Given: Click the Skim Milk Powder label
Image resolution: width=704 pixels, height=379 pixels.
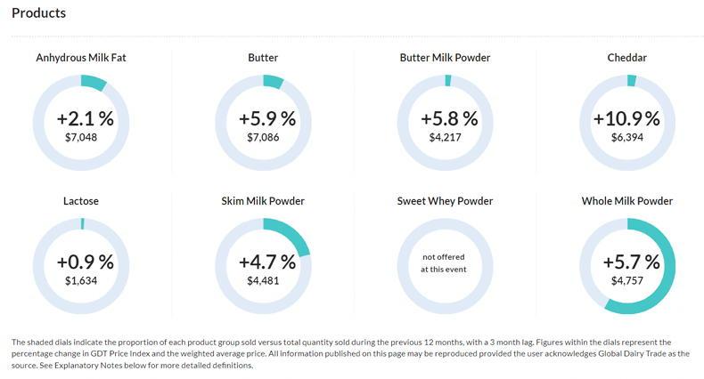Looking at the screenshot, I should tap(263, 201).
